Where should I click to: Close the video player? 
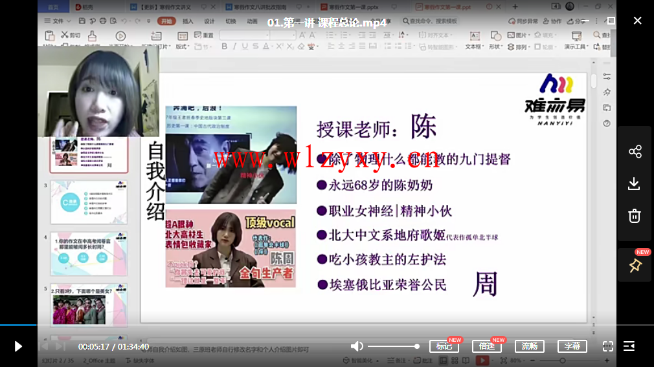coord(637,21)
